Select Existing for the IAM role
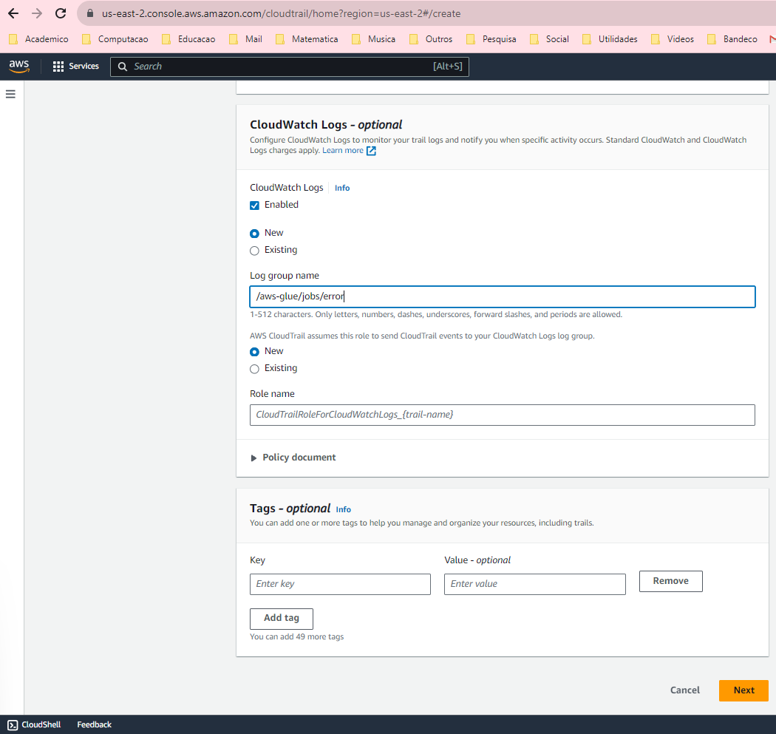The image size is (776, 734). click(254, 369)
